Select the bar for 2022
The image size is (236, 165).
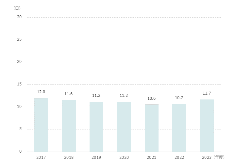(179, 127)
